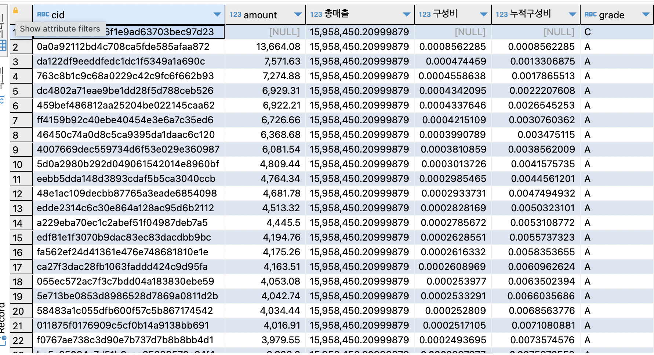Click the ABC type icon of cid column
This screenshot has height=355, width=654.
[43, 14]
